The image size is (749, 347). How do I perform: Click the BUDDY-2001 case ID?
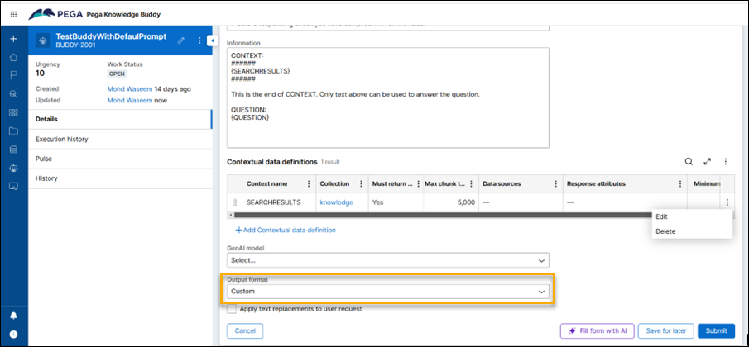76,45
